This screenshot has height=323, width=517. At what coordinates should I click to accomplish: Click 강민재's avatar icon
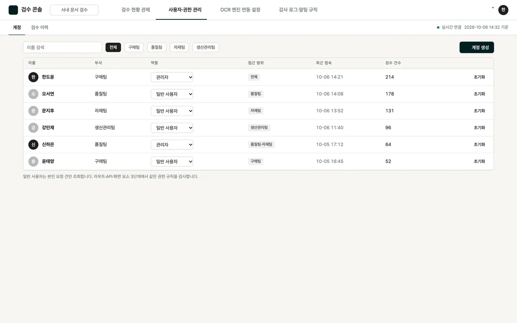click(34, 128)
